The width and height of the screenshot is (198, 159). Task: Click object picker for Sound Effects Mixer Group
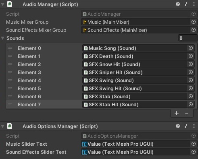194,30
